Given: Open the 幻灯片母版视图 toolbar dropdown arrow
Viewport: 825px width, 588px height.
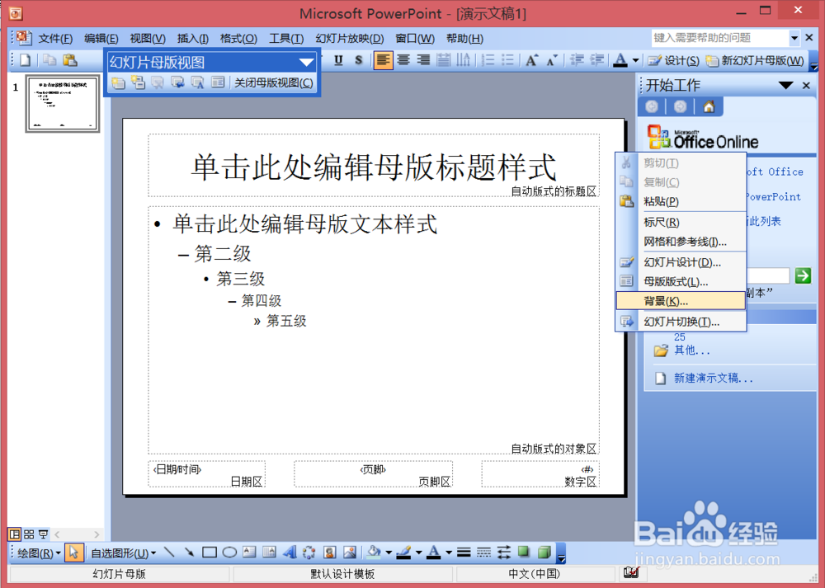Looking at the screenshot, I should [x=306, y=62].
